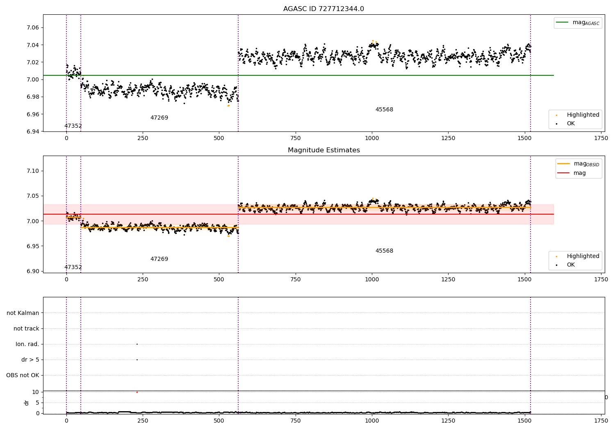Click the 'dr > 5' flag point

(137, 360)
